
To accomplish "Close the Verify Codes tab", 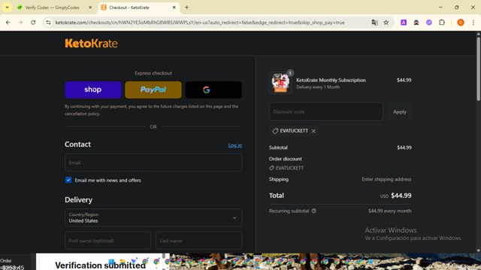I will [90, 7].
